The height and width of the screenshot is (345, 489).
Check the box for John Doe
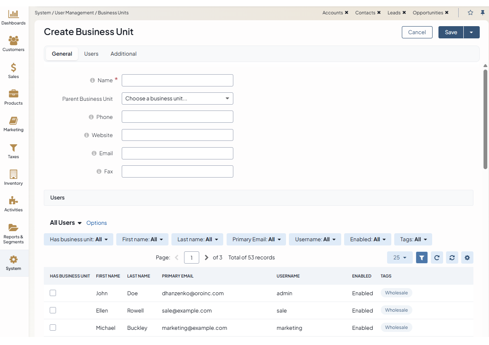[x=53, y=293]
